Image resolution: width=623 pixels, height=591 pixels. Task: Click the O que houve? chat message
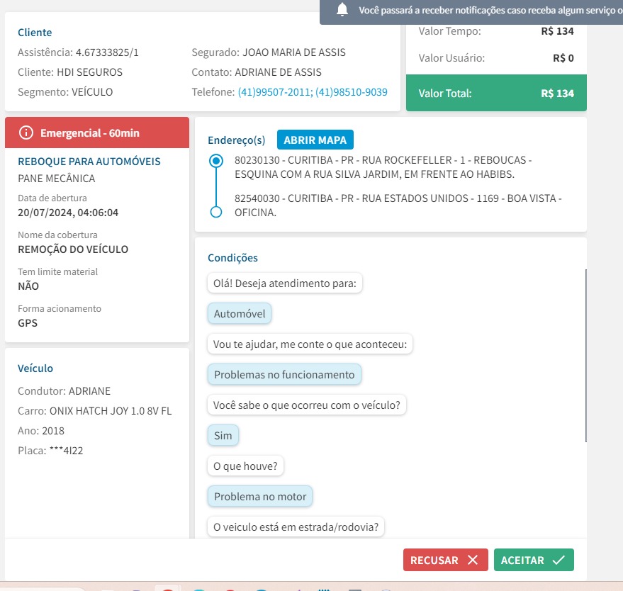[x=245, y=466]
